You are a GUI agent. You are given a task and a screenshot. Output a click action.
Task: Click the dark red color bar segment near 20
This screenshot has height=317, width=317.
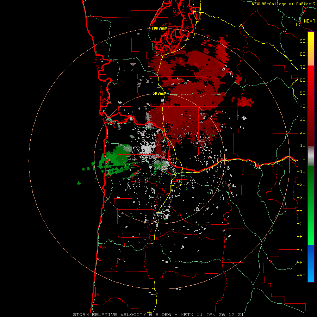pos(311,132)
